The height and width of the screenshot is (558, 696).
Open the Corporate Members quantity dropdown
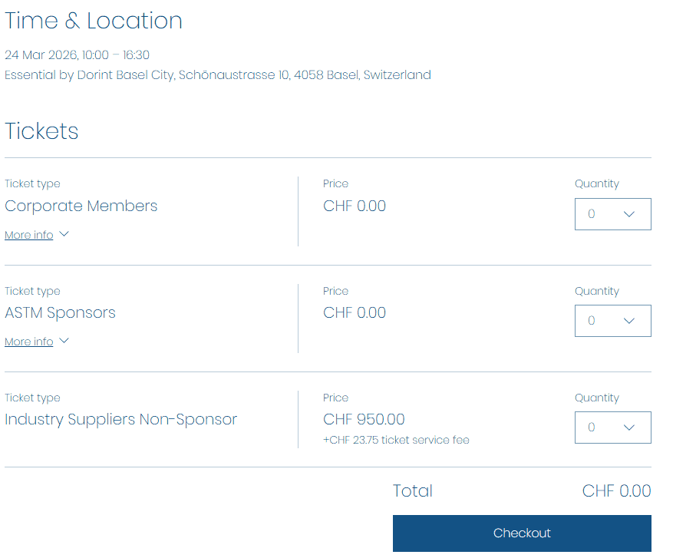click(612, 214)
